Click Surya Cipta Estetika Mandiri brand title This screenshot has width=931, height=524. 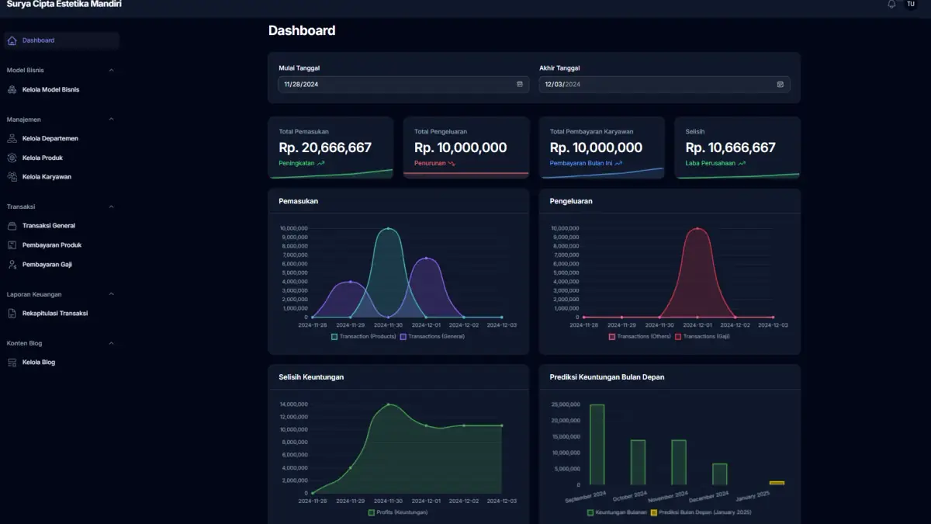pyautogui.click(x=64, y=4)
